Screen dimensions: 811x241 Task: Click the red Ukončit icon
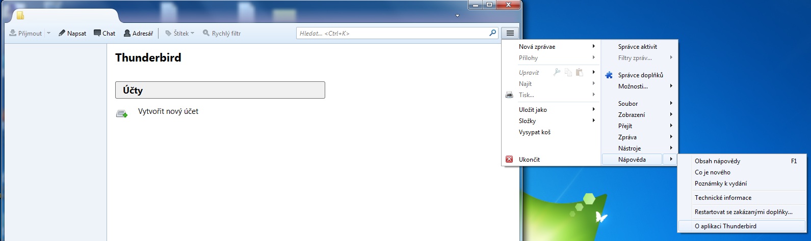click(509, 159)
